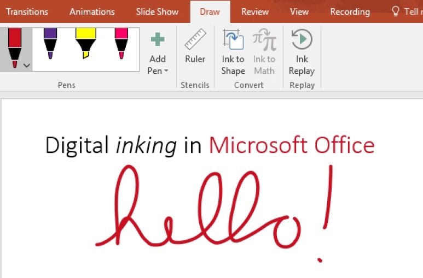
Task: Switch to the Slide Show tab
Action: coord(157,12)
